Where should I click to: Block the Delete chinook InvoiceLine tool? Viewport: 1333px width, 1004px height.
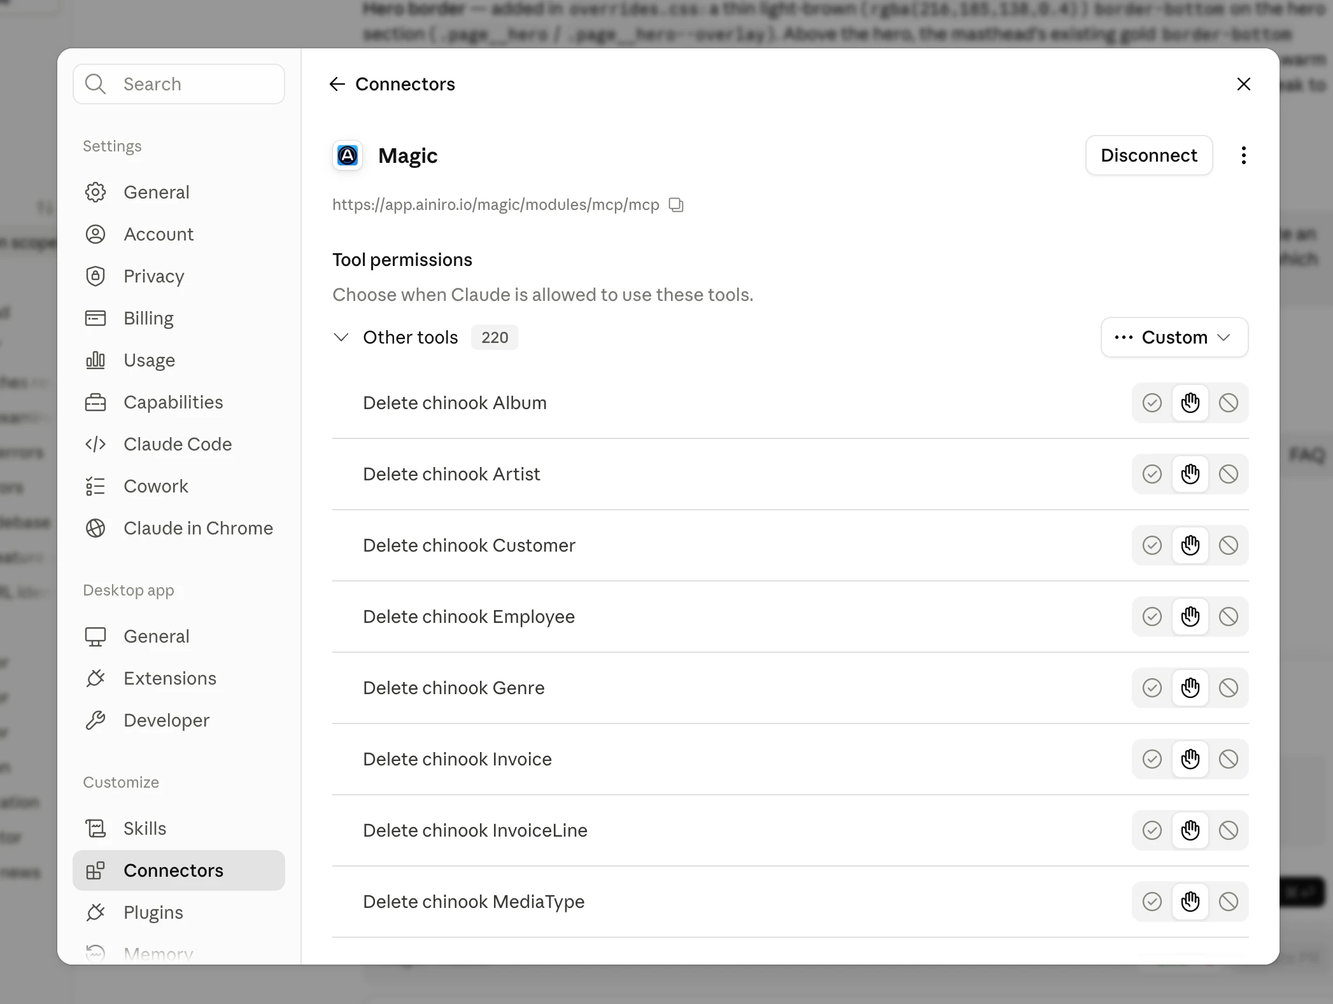[x=1228, y=830]
